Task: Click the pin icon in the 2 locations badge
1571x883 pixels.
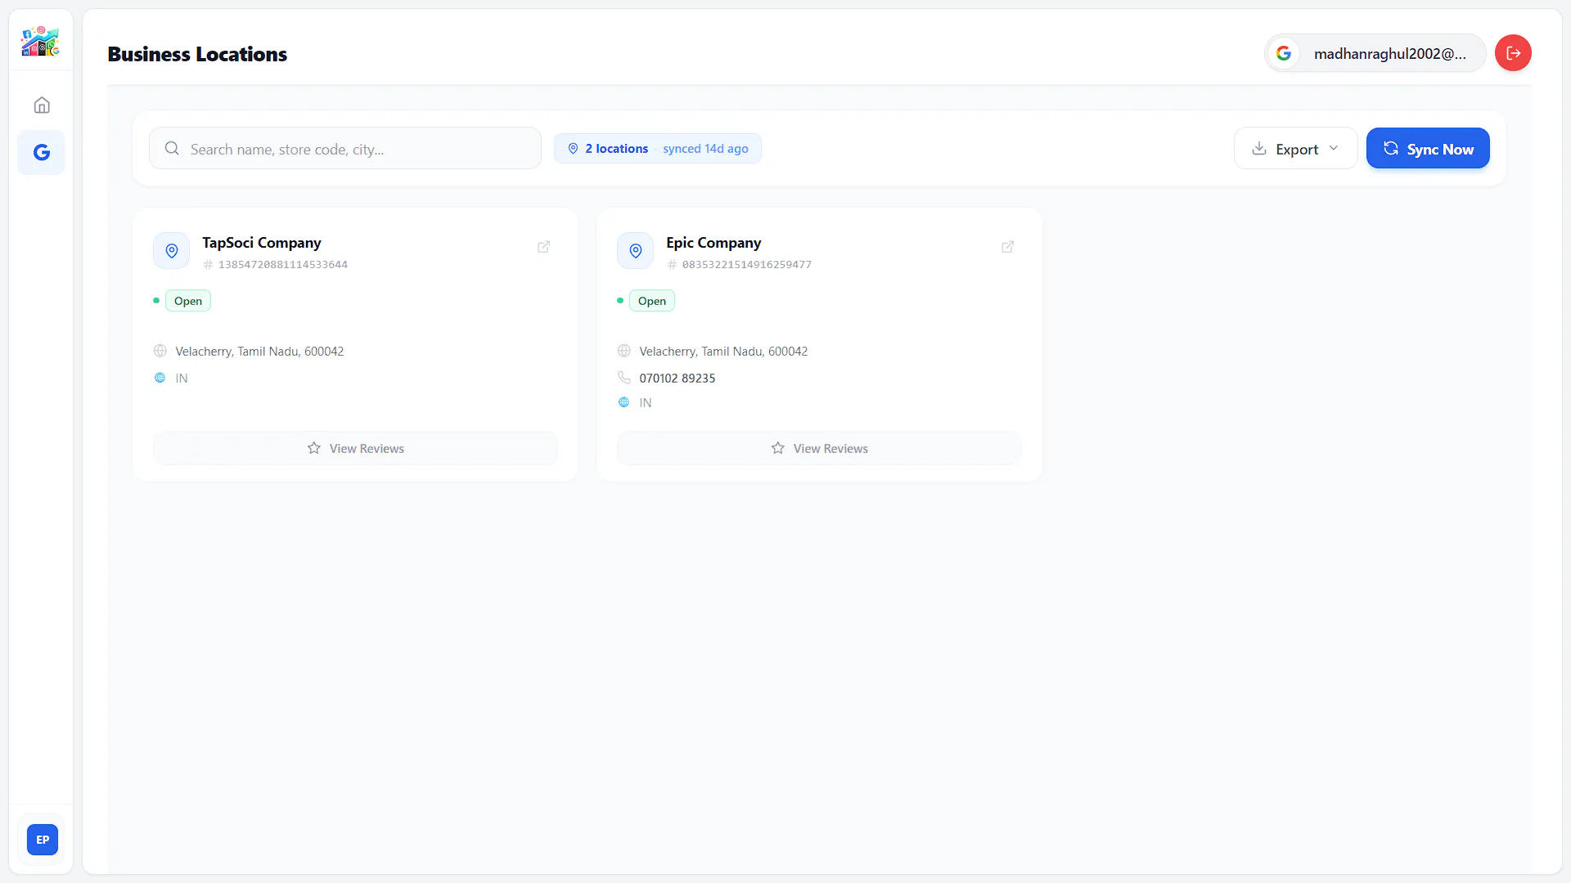Action: [x=574, y=149]
